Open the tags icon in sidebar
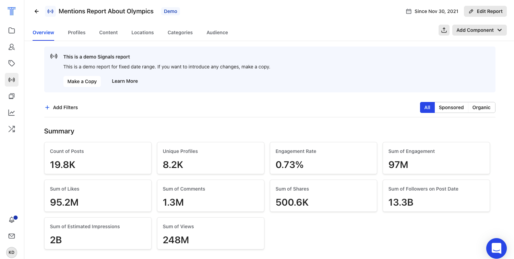This screenshot has height=259, width=514. click(x=12, y=63)
